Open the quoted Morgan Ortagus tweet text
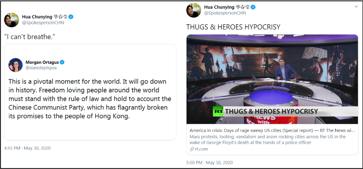The height and width of the screenshot is (169, 363). (90, 99)
